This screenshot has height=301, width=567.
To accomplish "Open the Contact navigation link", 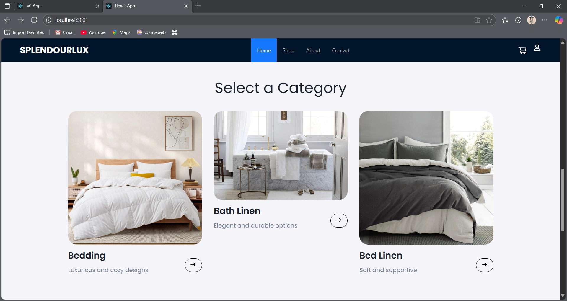I will coord(340,50).
